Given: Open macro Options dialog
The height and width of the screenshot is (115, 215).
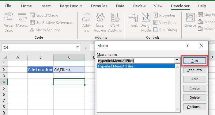Looking at the screenshot, I should point(194,107).
